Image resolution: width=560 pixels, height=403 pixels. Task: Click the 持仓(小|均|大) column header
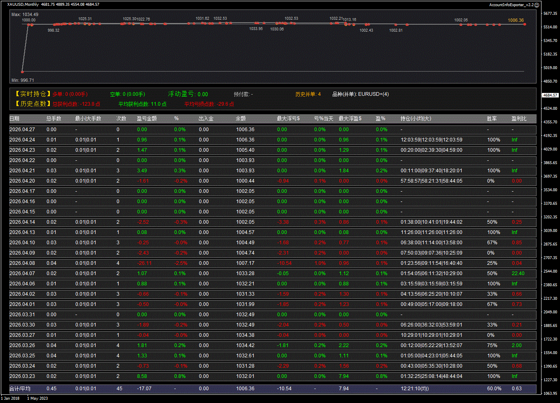click(x=416, y=118)
